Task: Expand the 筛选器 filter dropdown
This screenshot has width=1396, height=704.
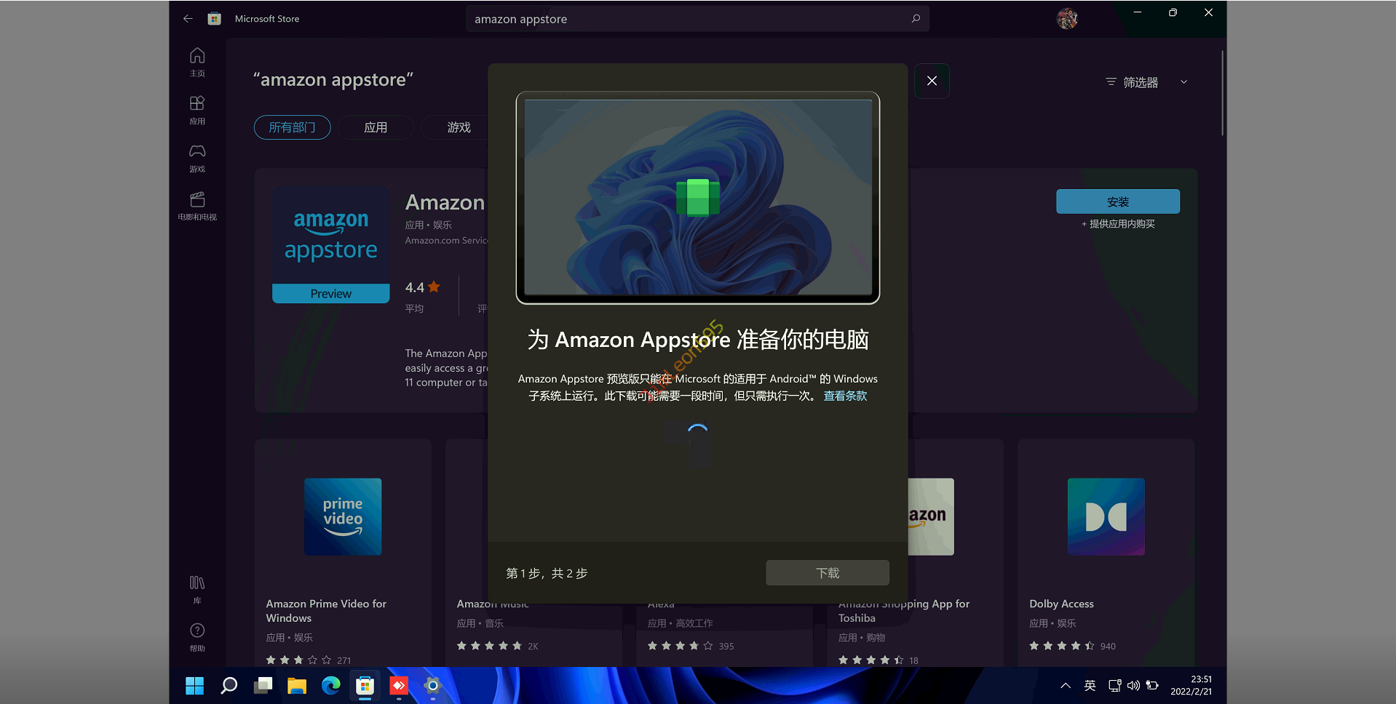Action: [1146, 82]
